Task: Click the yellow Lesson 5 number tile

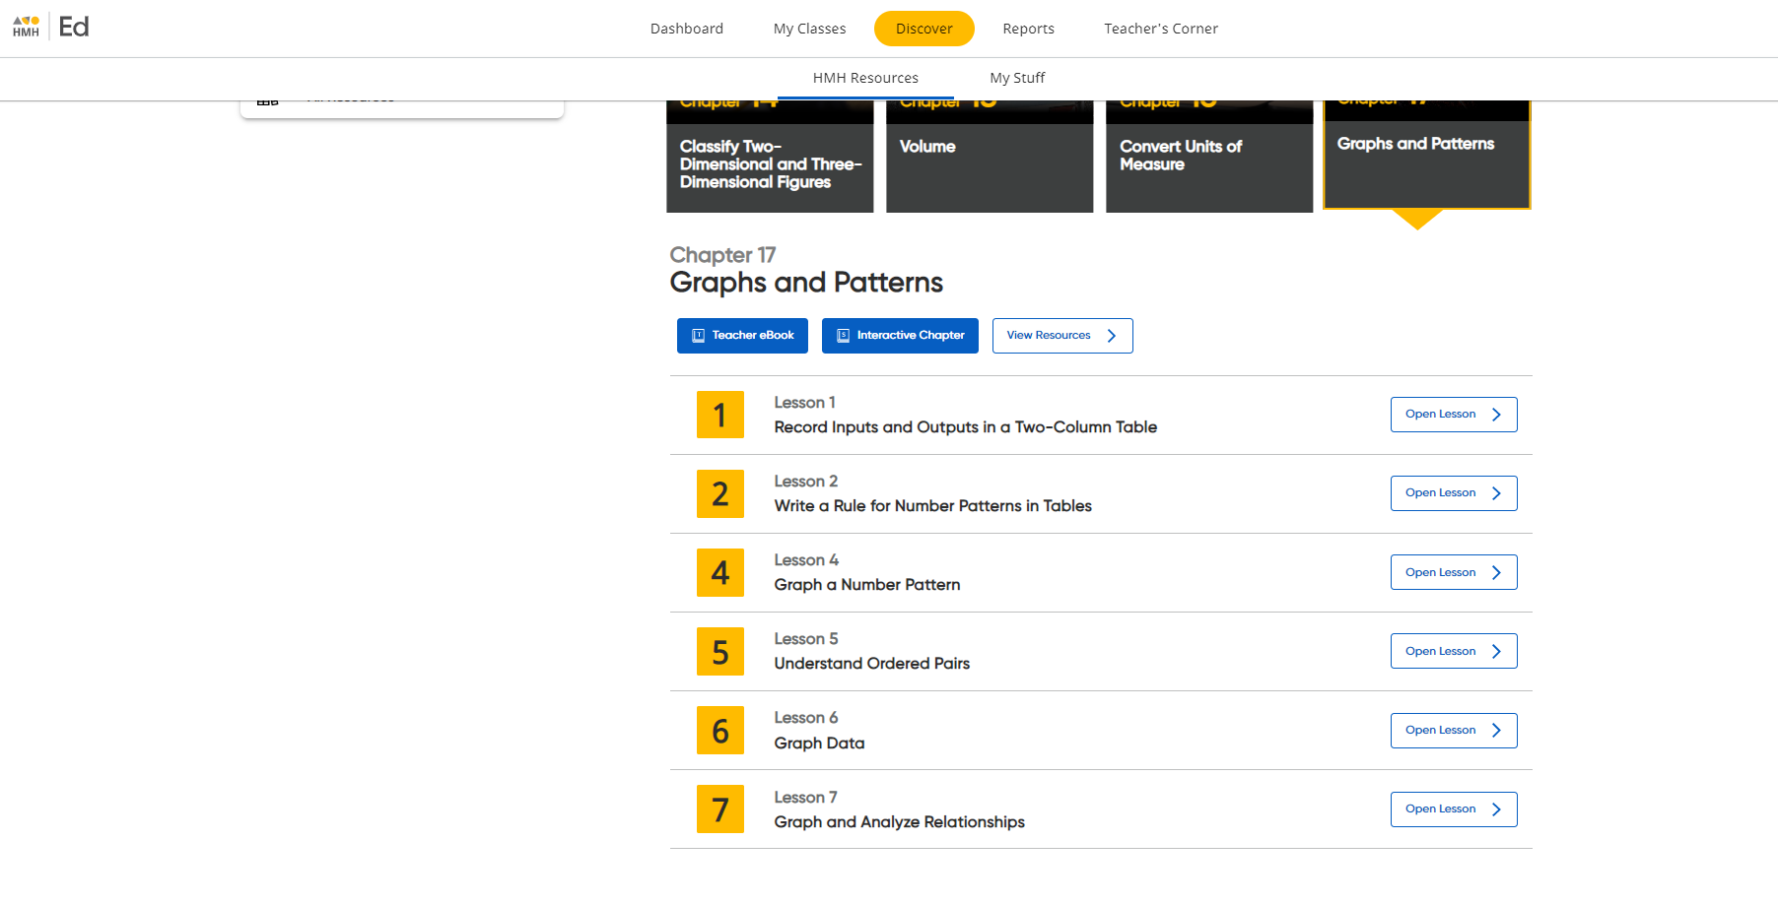Action: (x=719, y=651)
